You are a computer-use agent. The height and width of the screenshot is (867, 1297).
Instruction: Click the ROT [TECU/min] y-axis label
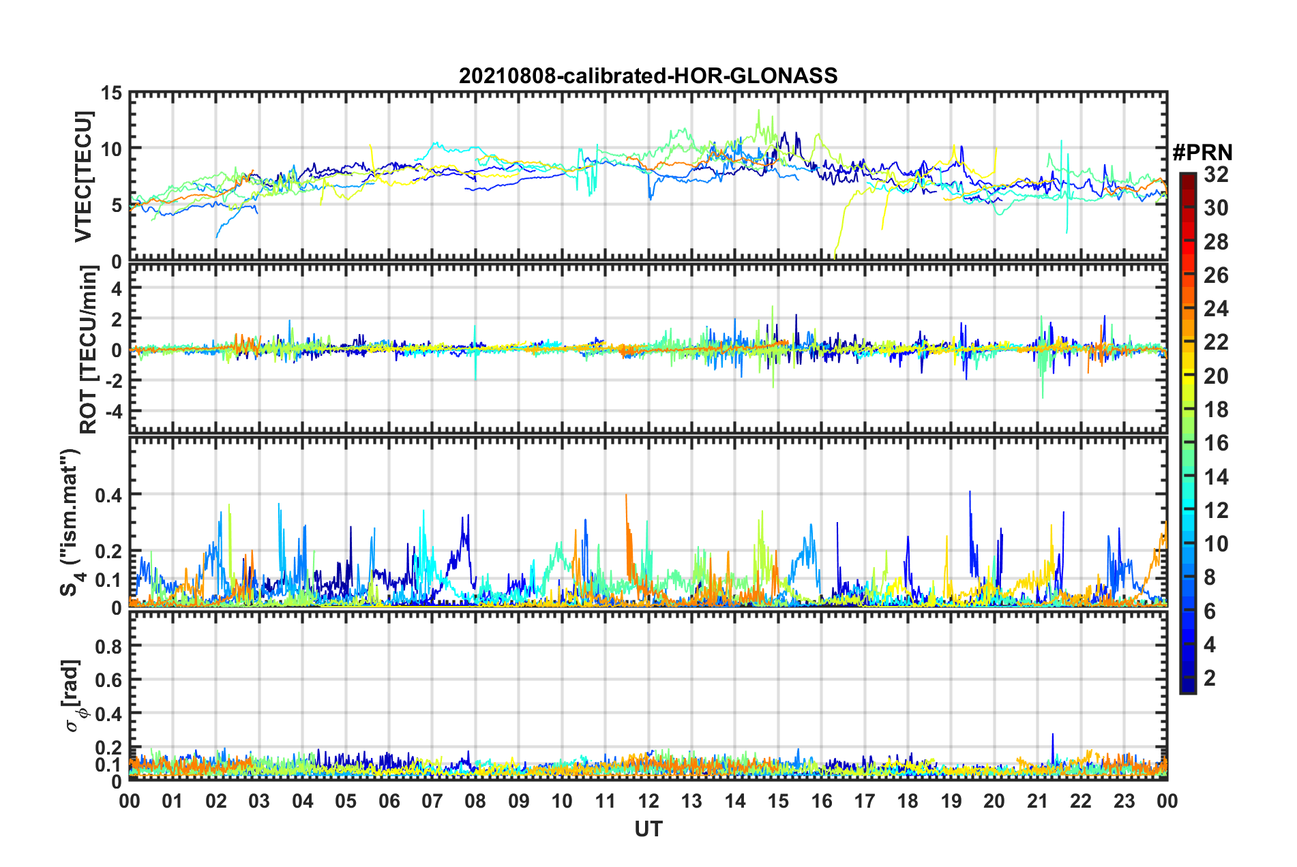coord(89,350)
